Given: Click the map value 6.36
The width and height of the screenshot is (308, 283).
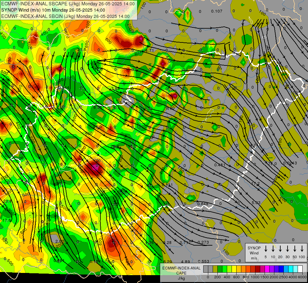Looking at the screenshot, I should pyautogui.click(x=98, y=108).
